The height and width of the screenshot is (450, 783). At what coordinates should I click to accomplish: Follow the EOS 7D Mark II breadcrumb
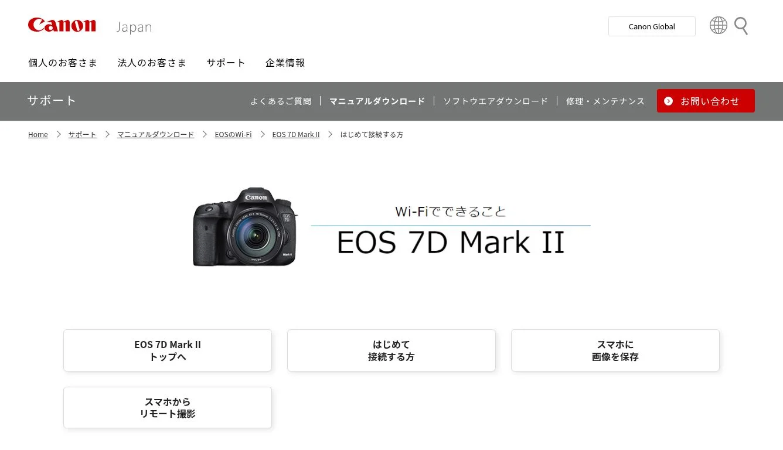[296, 135]
